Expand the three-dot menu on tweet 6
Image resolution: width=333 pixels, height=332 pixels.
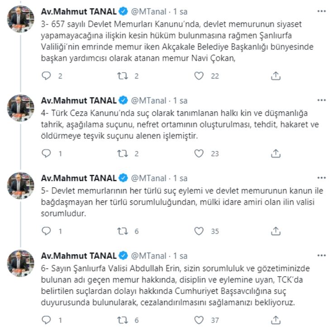(x=321, y=256)
